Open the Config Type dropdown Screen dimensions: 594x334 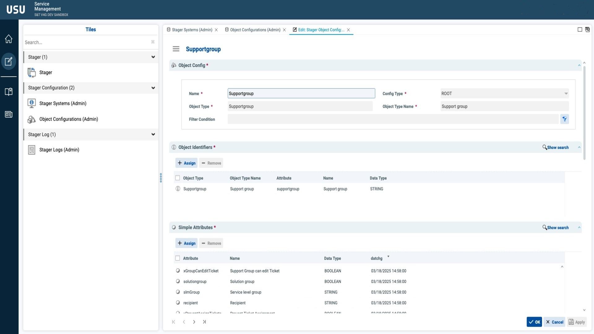click(x=566, y=93)
